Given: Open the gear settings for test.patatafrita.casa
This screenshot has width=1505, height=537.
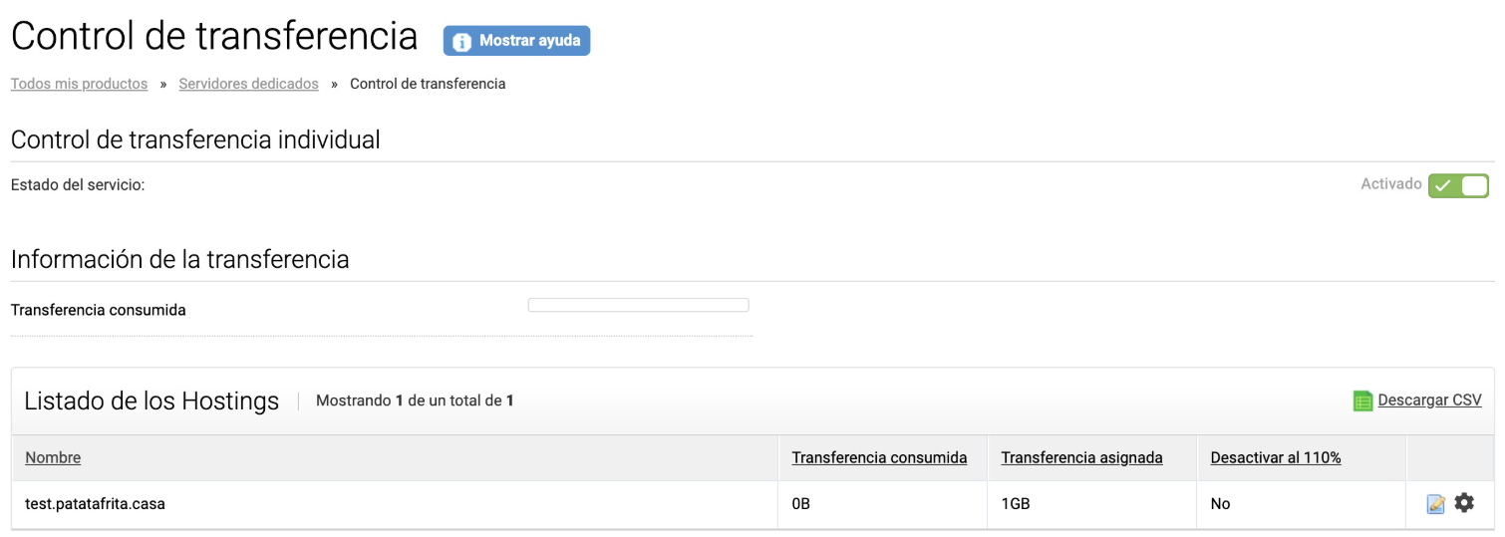Looking at the screenshot, I should [1464, 503].
